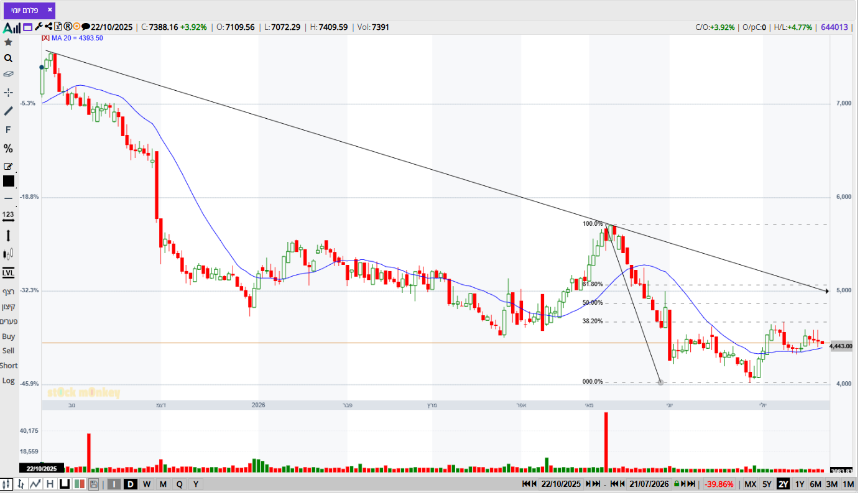Select the F Fibonacci tool

click(x=8, y=130)
